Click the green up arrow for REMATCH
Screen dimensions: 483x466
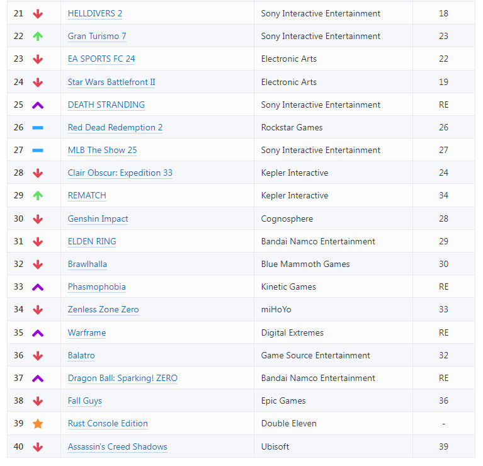[x=38, y=196]
